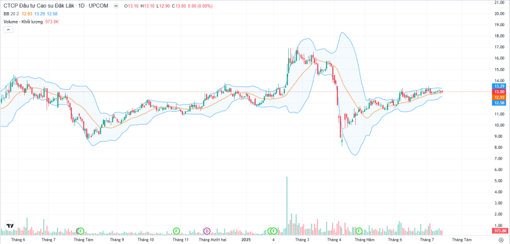
Task: Select the symbol title CTCP Đầu tư Cao su Đắk Lắk
Action: (x=38, y=6)
